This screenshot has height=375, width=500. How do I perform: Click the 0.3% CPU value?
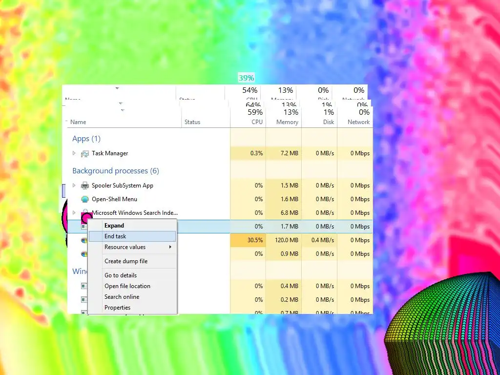pos(257,153)
